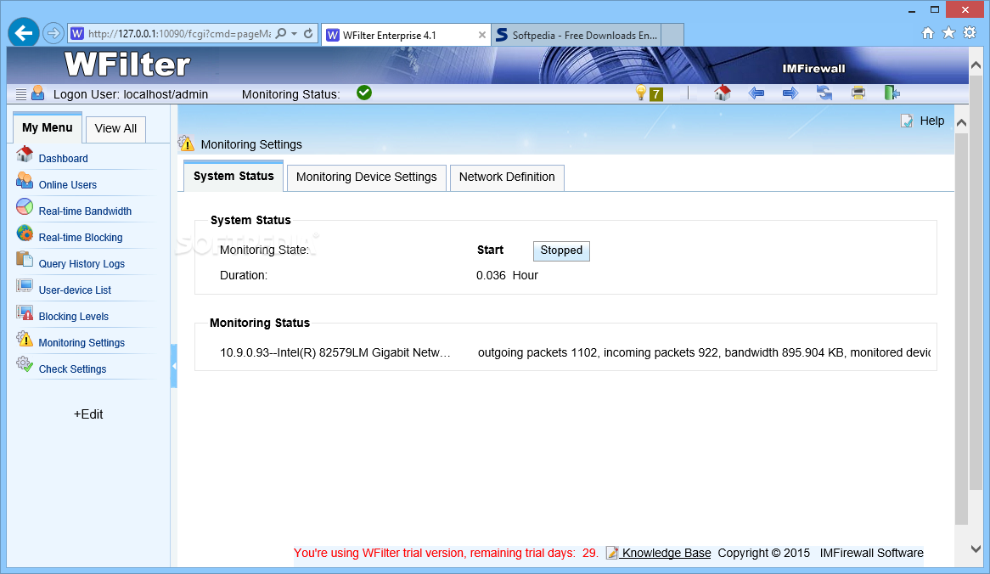Click the browser back arrow button
This screenshot has height=574, width=990.
pyautogui.click(x=24, y=33)
